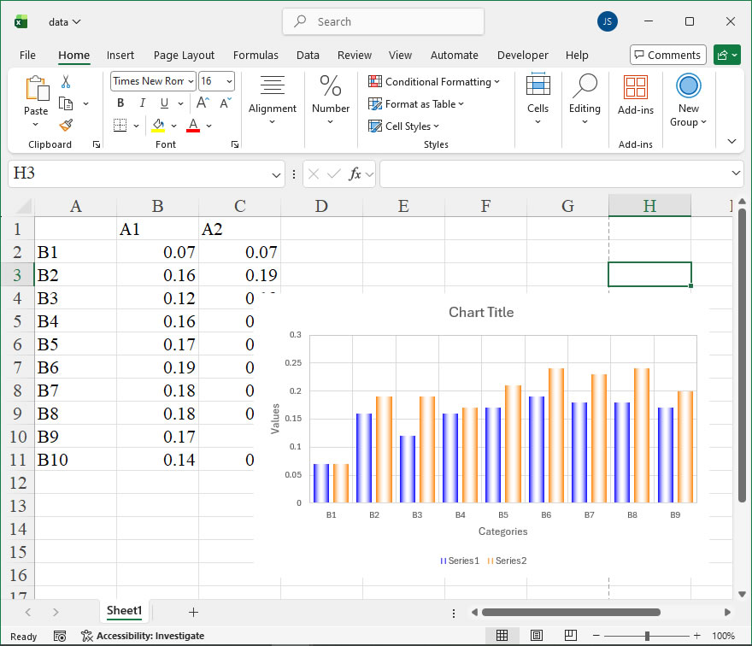Toggle Bold formatting

pos(120,103)
